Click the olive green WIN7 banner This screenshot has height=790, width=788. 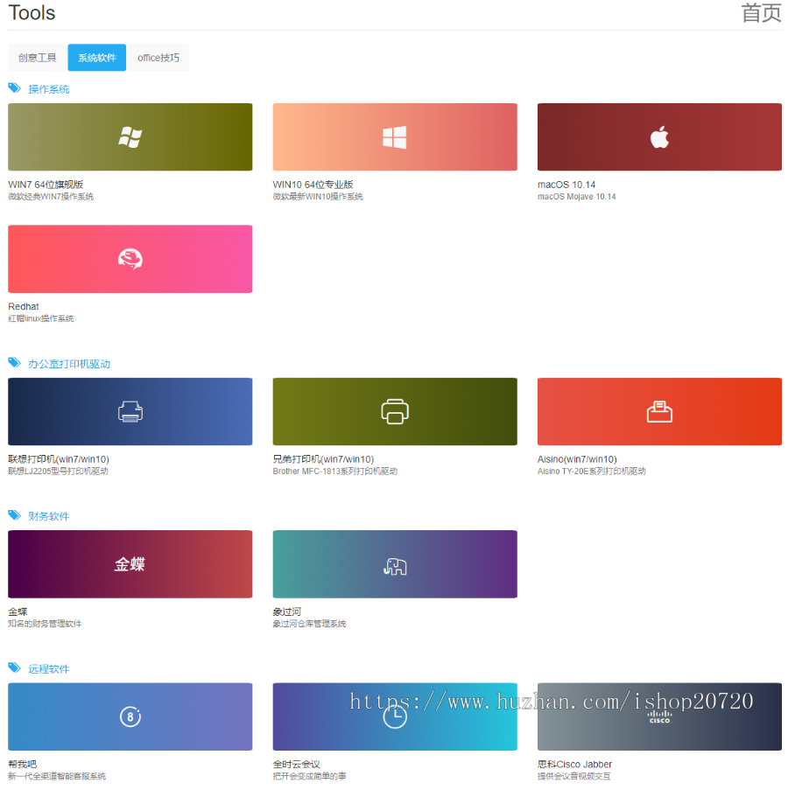click(130, 137)
